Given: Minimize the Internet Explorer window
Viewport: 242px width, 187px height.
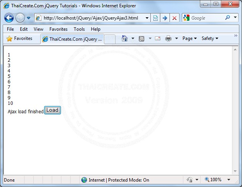Looking at the screenshot, I should (206, 4).
